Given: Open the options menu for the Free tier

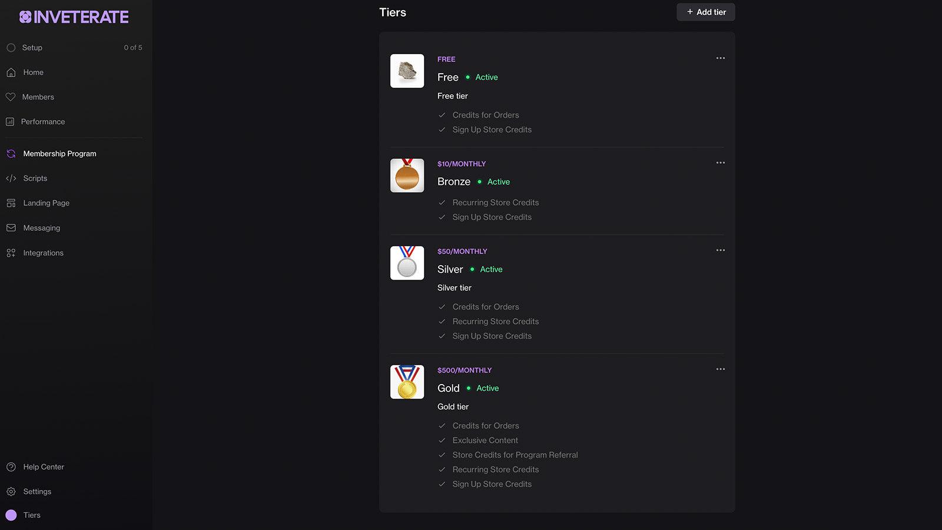Looking at the screenshot, I should (x=720, y=58).
